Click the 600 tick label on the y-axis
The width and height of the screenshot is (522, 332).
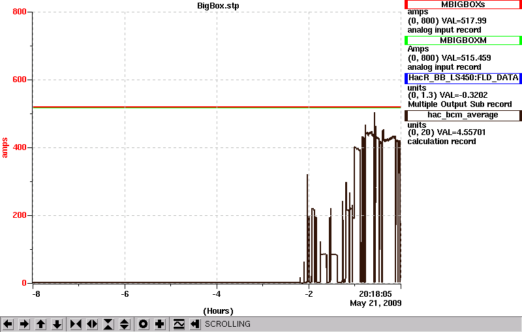click(x=20, y=80)
